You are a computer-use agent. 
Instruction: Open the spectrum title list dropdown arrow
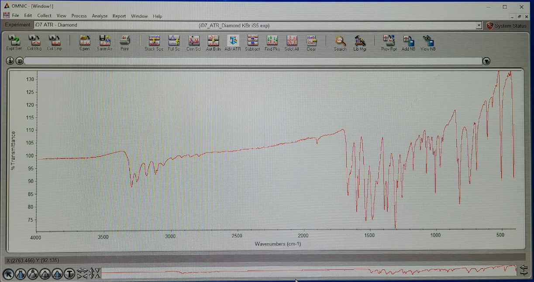pos(486,62)
